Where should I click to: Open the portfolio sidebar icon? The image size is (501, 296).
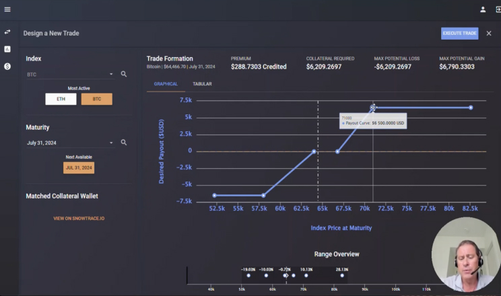click(7, 49)
